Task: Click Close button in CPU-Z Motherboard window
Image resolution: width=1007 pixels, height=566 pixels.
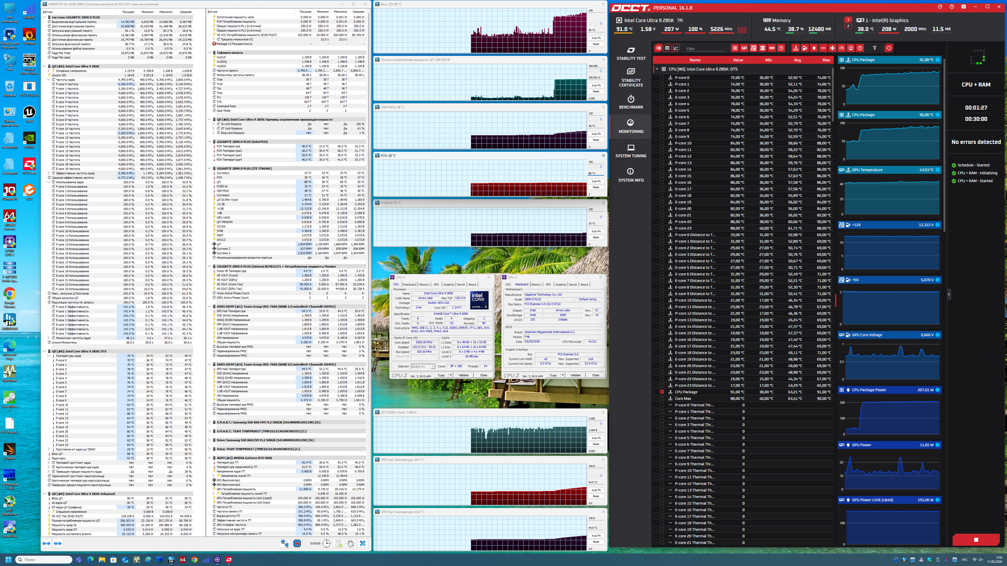Action: (x=595, y=376)
